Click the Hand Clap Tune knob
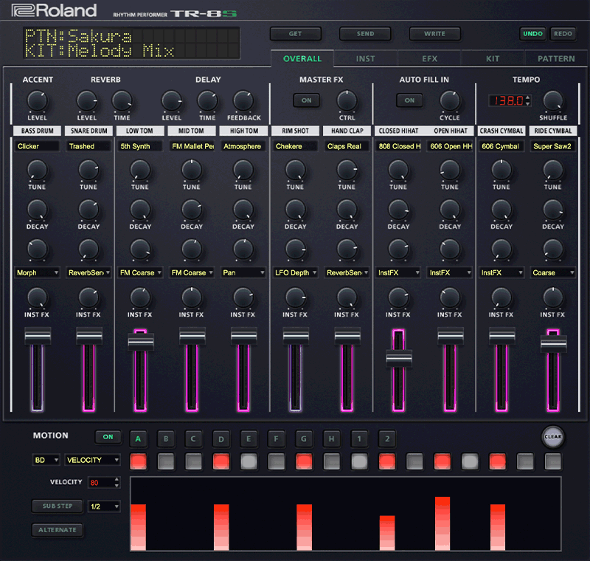Screen dimensions: 590x561 pyautogui.click(x=347, y=170)
